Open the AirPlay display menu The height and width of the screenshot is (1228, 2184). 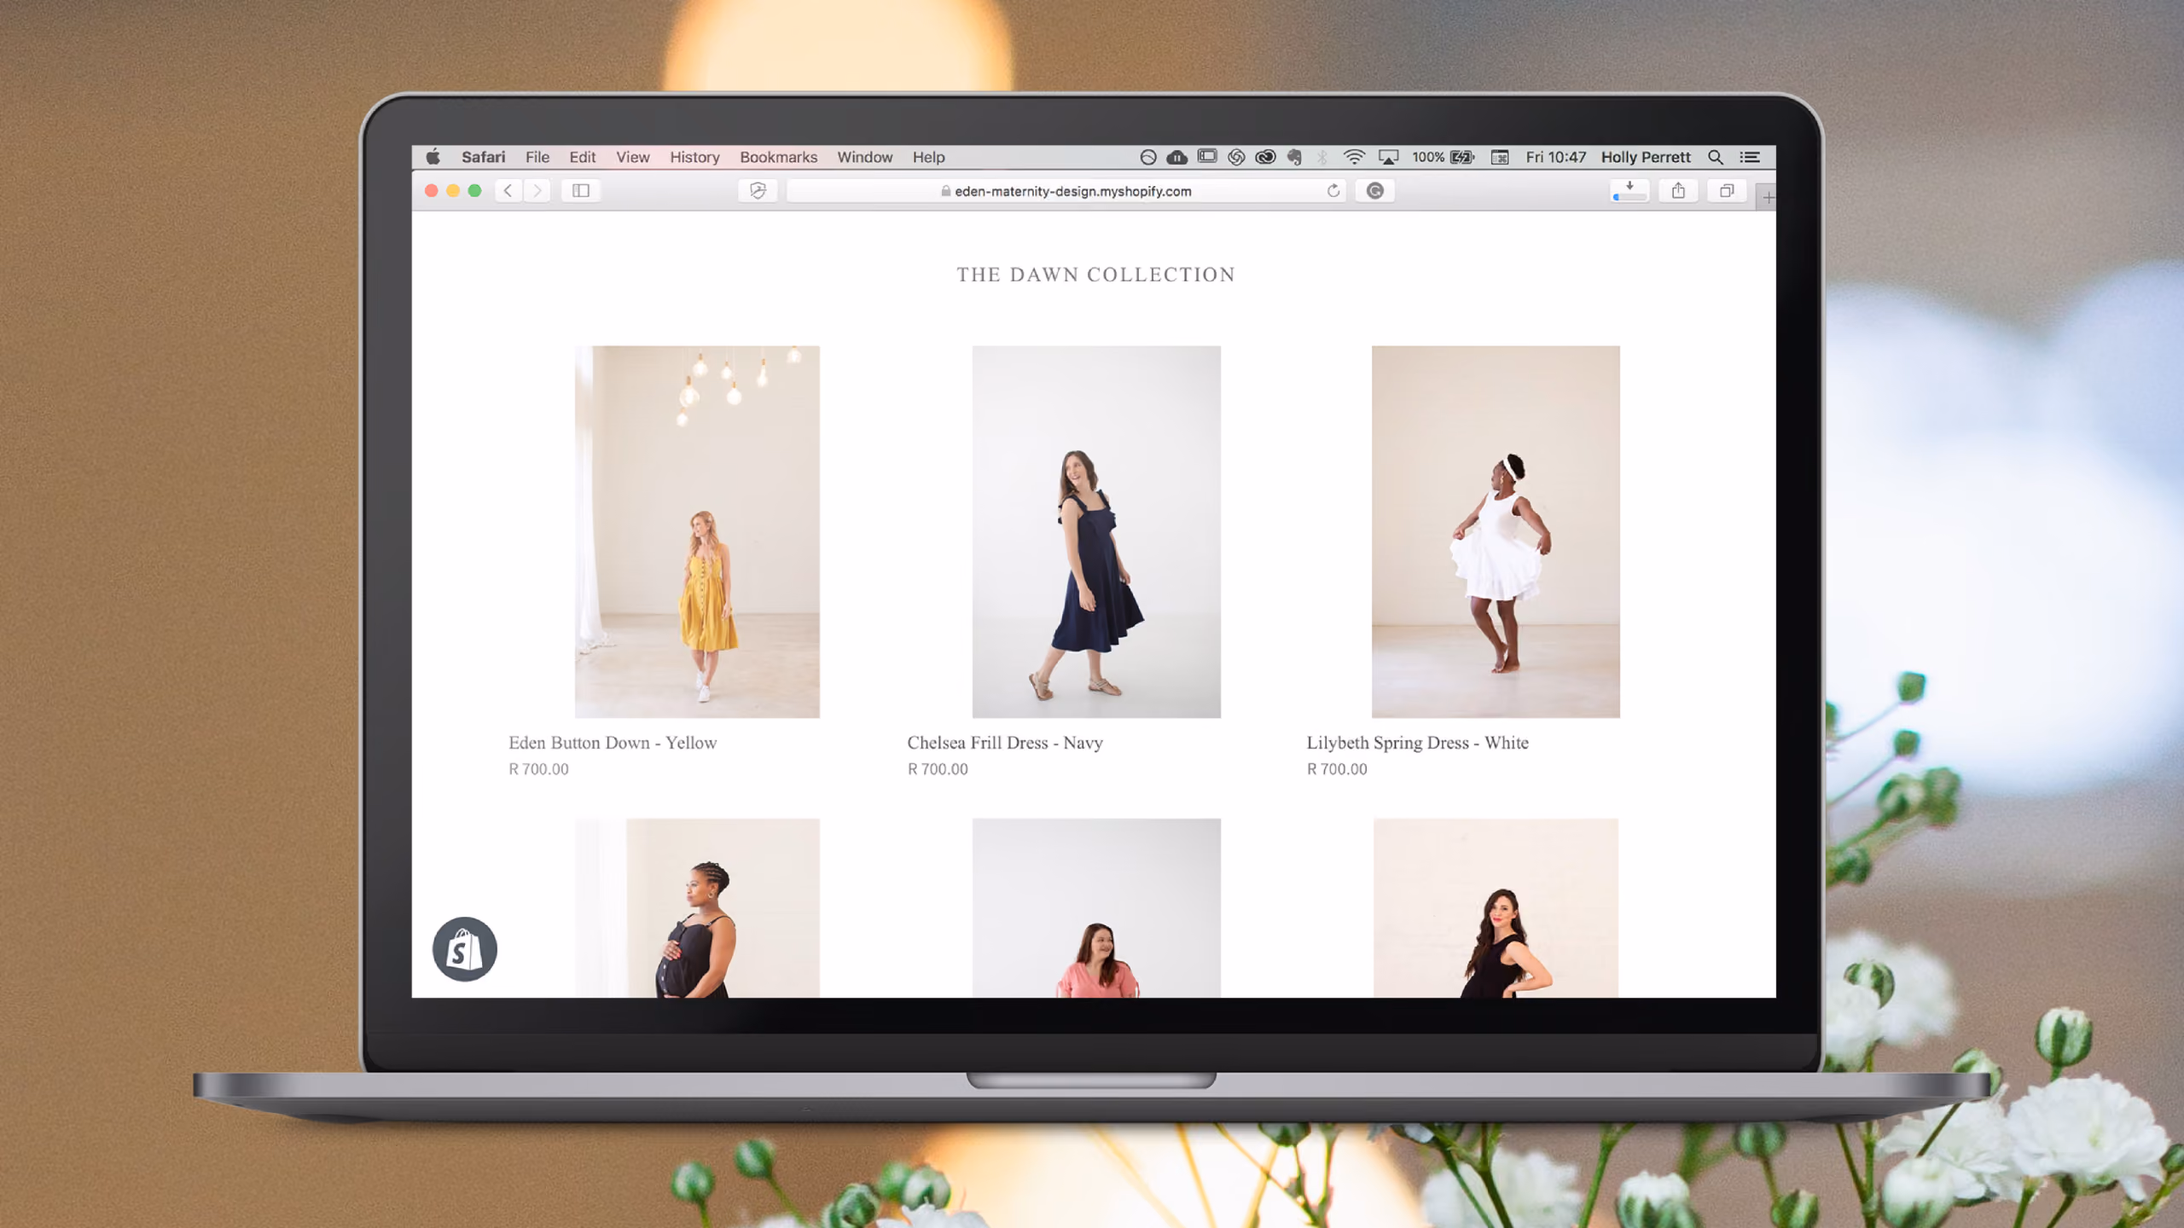tap(1389, 157)
